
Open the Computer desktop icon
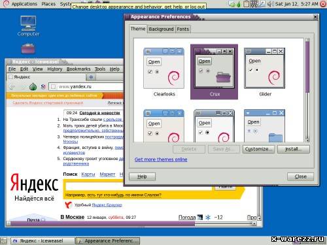28,25
